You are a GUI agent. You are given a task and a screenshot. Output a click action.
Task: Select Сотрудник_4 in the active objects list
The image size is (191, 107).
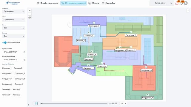pos(7,79)
